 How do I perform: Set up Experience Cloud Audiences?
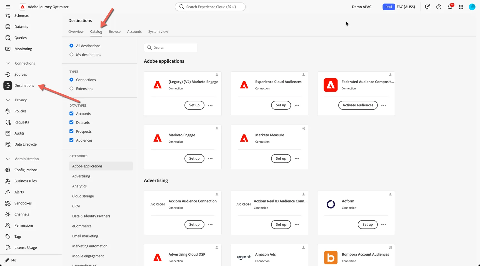(x=281, y=105)
